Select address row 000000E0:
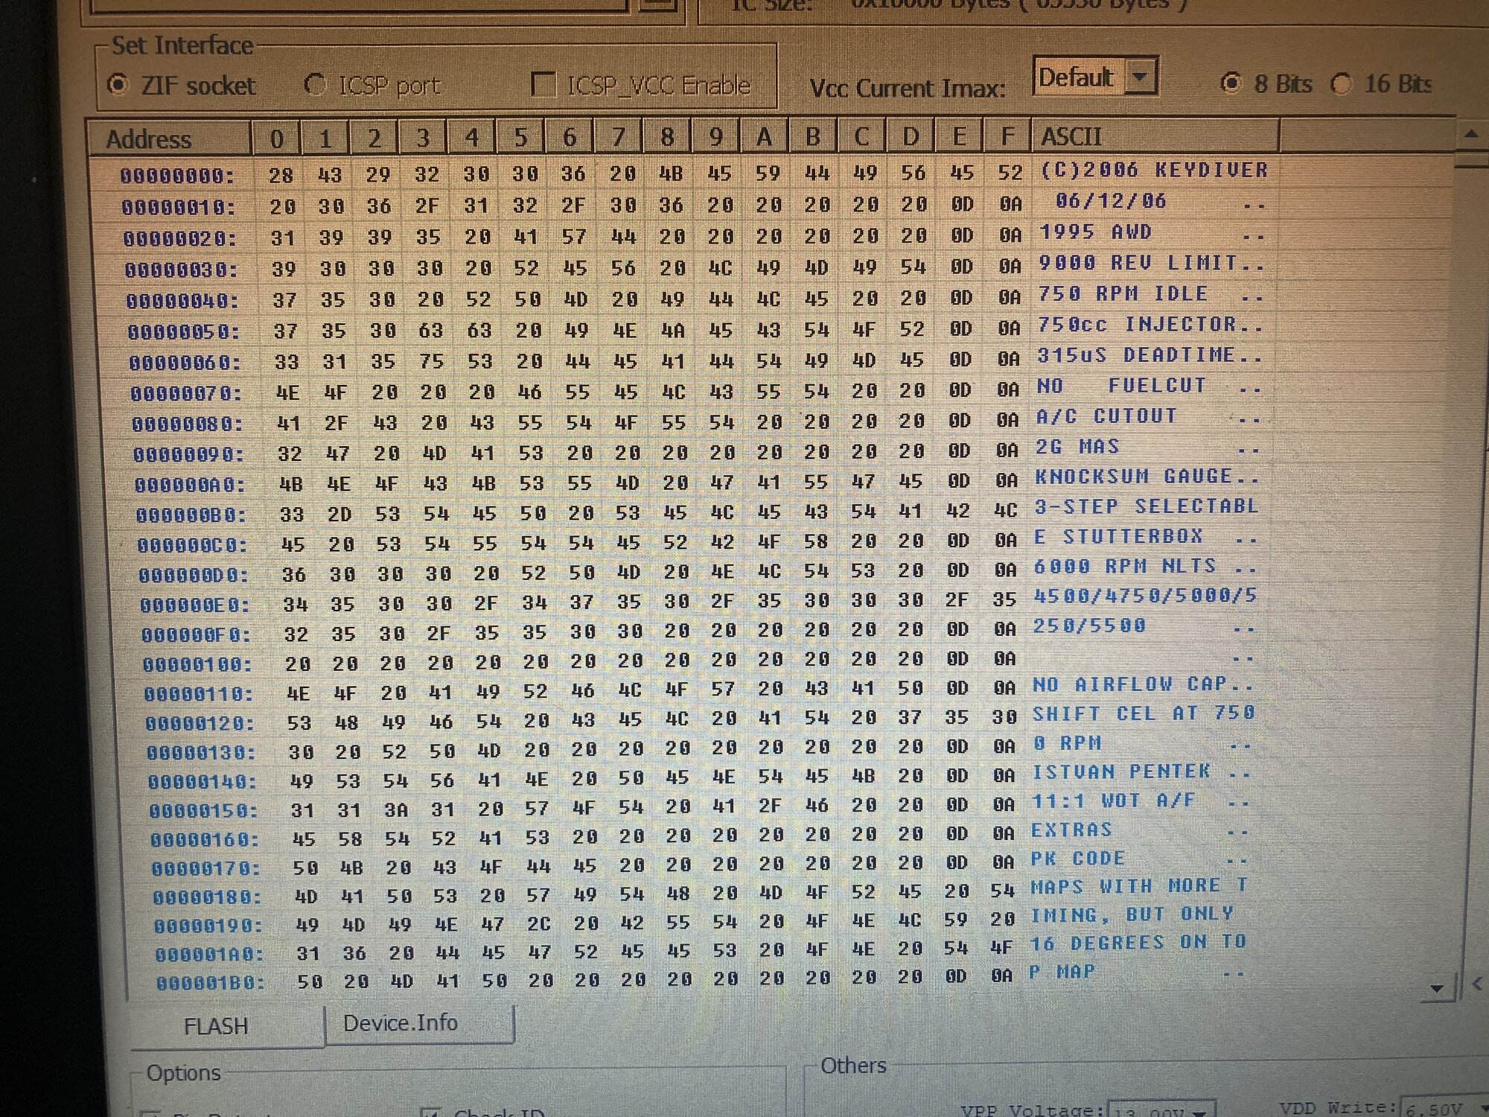This screenshot has width=1489, height=1117. 197,605
